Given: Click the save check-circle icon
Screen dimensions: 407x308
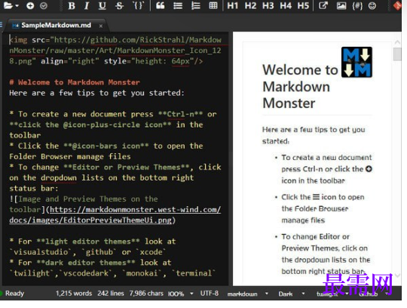Looking at the screenshot, I should (44, 6).
